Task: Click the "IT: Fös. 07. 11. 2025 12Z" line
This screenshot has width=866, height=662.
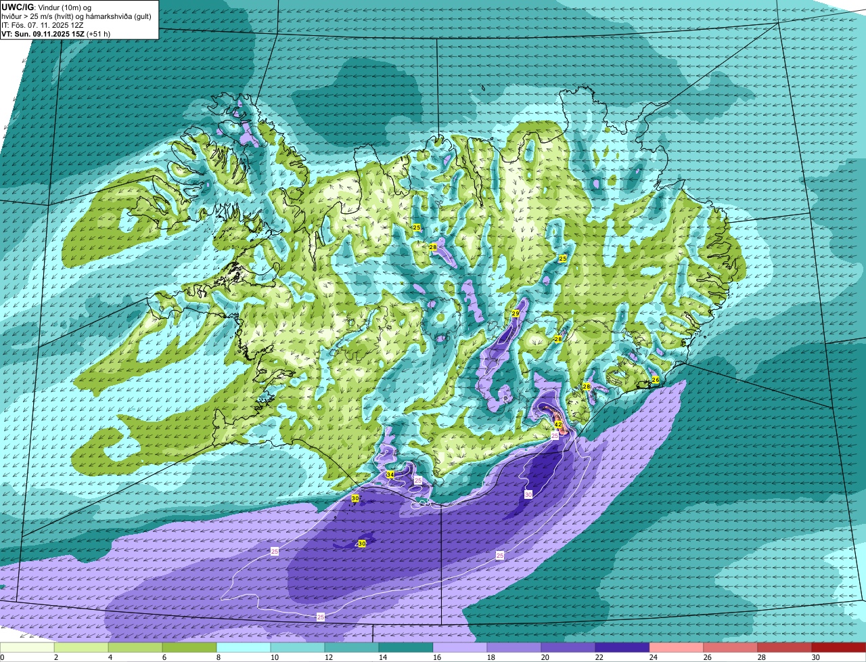Action: tap(42, 25)
